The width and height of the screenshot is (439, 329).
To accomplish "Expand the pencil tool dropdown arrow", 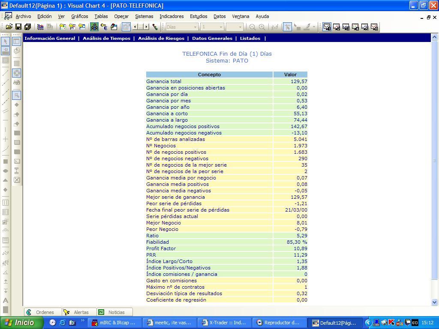I will [314, 27].
